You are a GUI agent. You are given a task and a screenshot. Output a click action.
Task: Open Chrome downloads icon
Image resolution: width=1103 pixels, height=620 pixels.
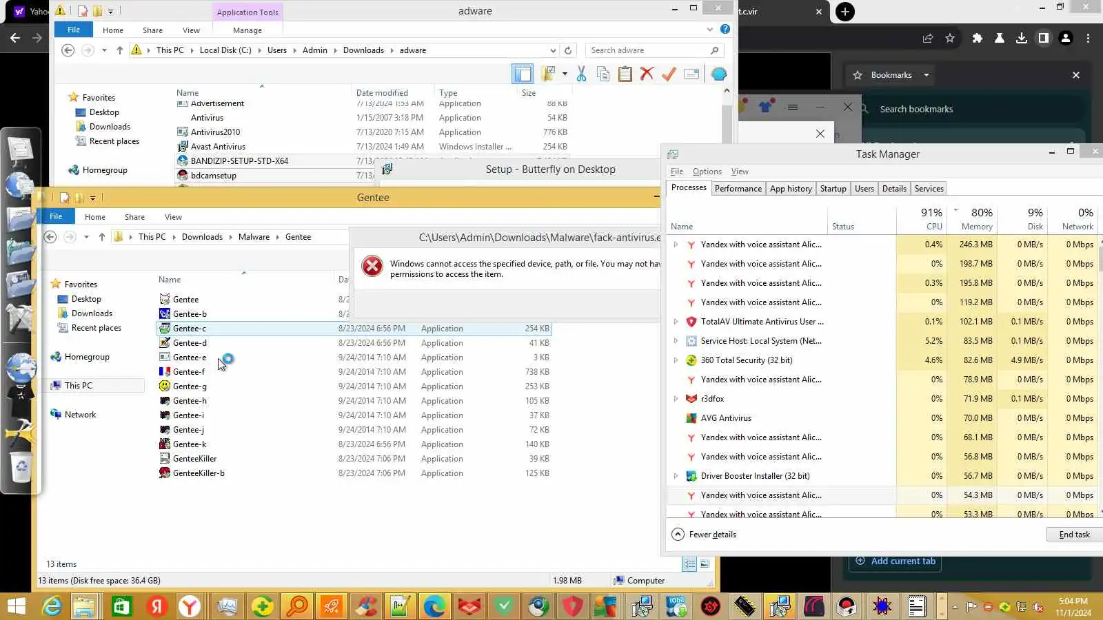[1022, 39]
